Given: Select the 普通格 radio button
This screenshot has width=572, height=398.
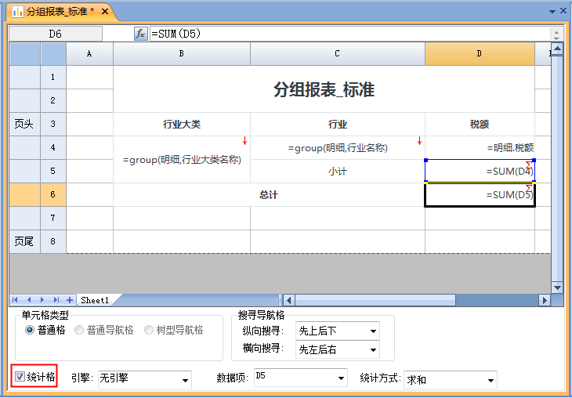Looking at the screenshot, I should coord(30,331).
